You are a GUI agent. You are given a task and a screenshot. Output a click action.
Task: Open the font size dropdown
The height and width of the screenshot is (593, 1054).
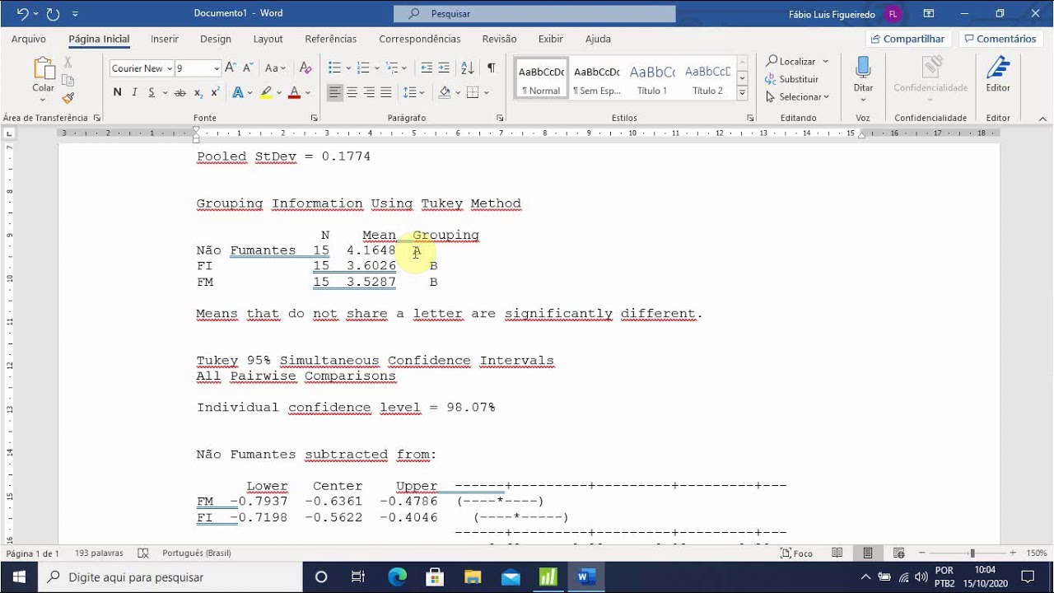click(x=217, y=68)
